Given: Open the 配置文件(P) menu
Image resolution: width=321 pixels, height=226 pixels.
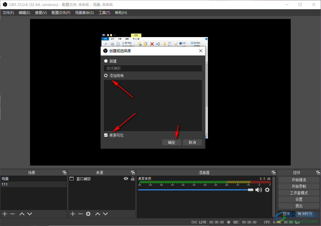Looking at the screenshot, I should [x=61, y=13].
